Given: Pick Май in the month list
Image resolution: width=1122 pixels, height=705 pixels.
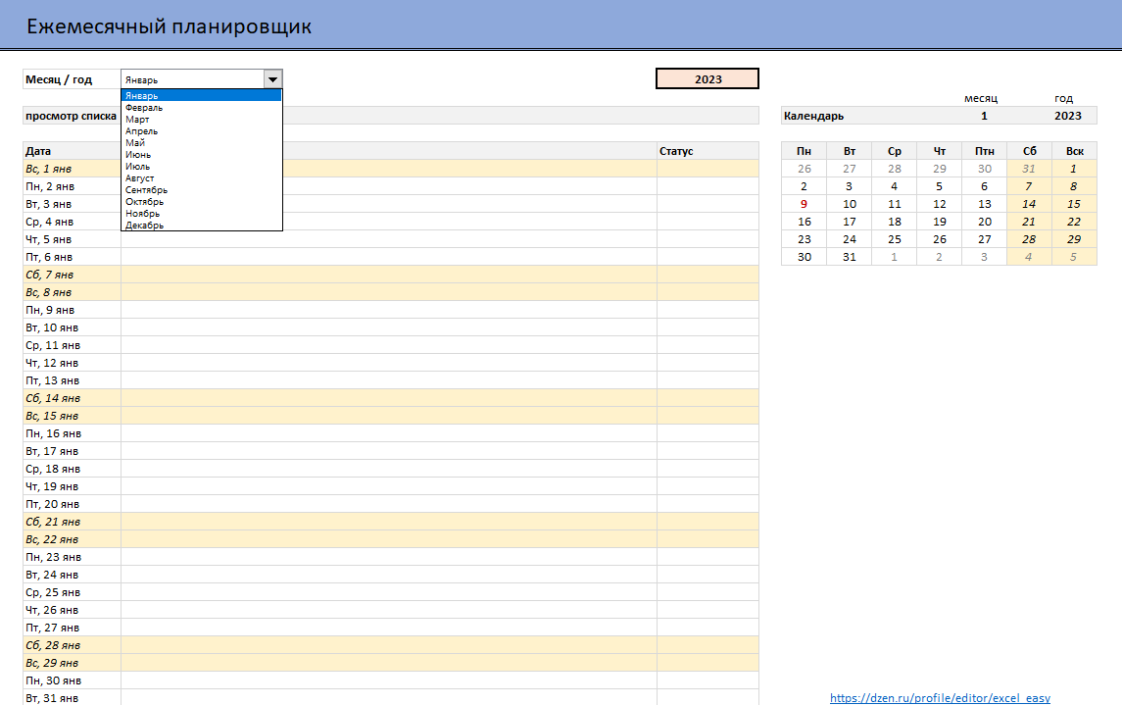Looking at the screenshot, I should pyautogui.click(x=201, y=142).
